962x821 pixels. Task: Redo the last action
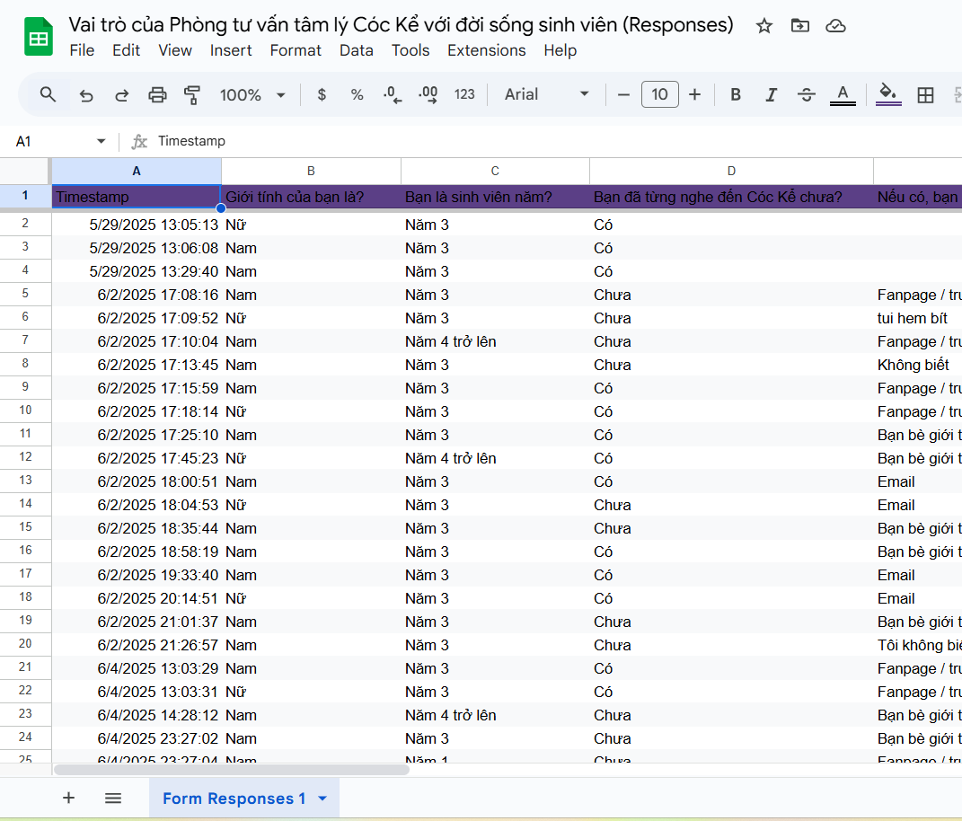121,94
